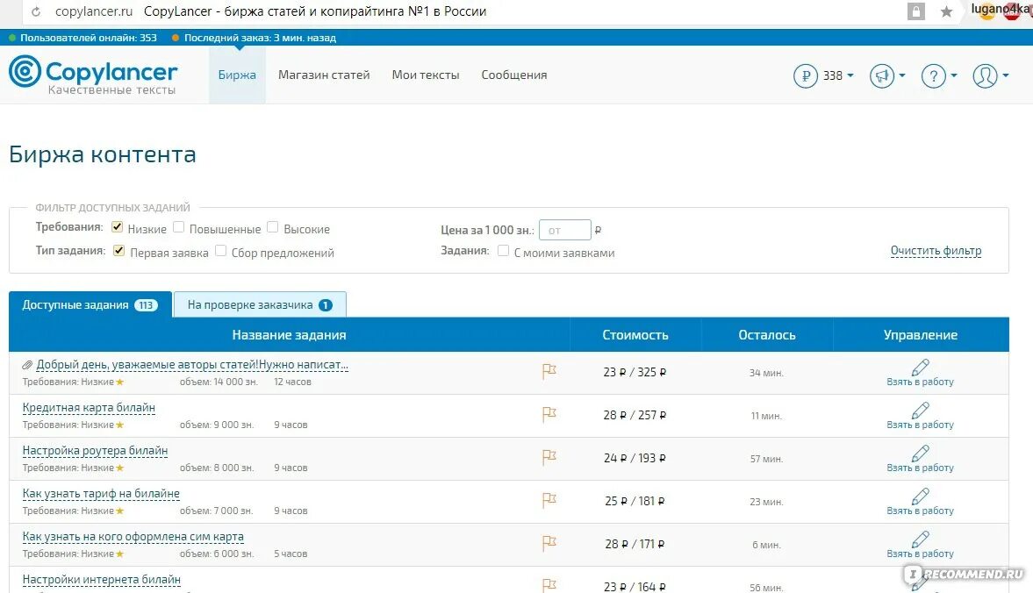Image resolution: width=1033 pixels, height=593 pixels.
Task: Click pencil icon for Как узнать тариф на билайне
Action: click(x=921, y=497)
